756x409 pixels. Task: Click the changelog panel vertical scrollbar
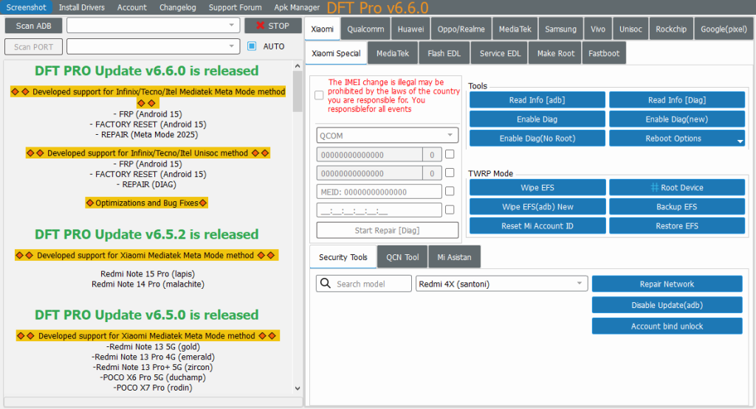298,221
